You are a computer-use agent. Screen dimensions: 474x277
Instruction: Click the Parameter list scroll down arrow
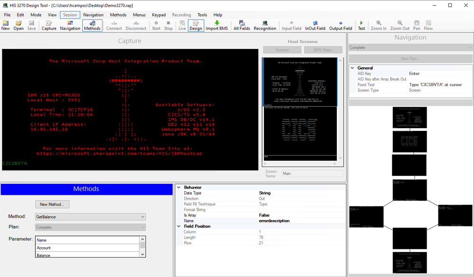[142, 254]
